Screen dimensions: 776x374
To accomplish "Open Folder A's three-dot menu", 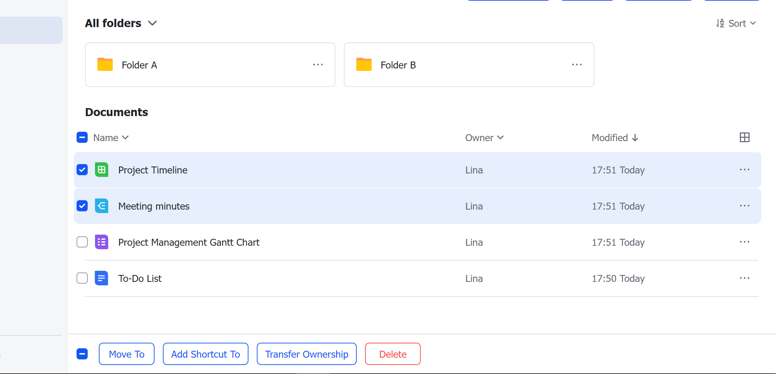I will pos(318,65).
